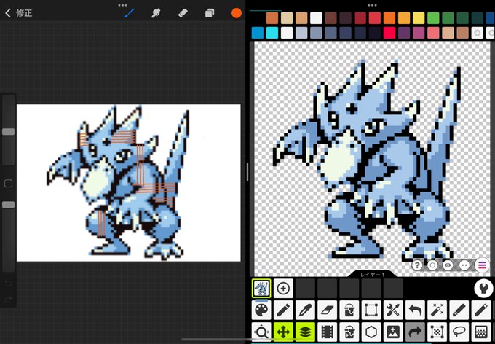
Task: Select the smudge tool in Procreate
Action: (x=156, y=13)
